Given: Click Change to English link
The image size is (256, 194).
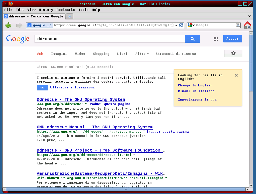Looking at the screenshot, I should click(x=195, y=85).
